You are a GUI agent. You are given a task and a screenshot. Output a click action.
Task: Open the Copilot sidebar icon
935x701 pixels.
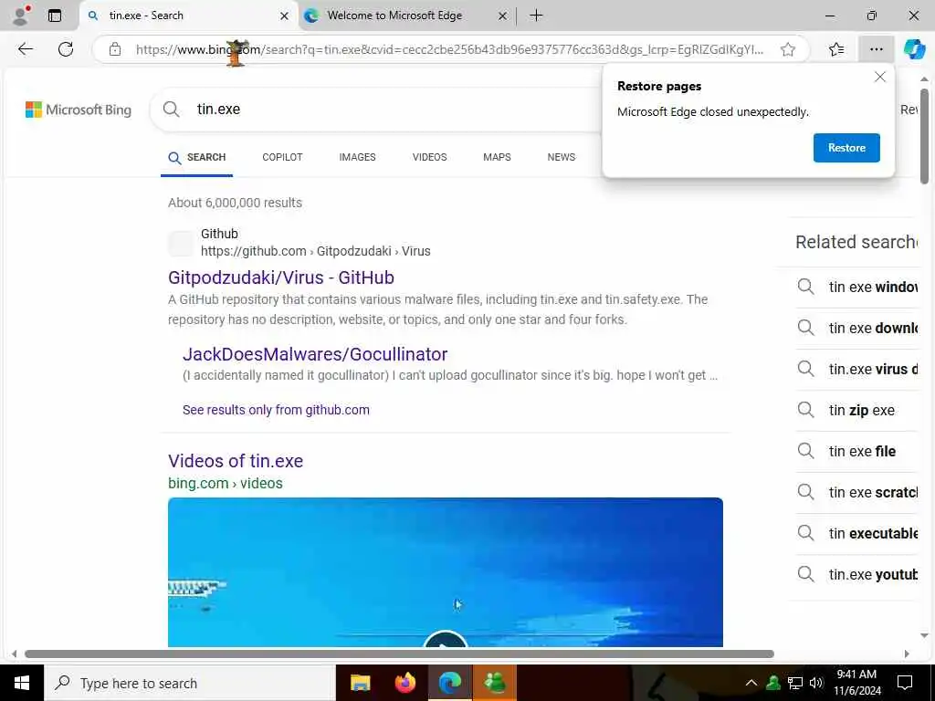click(914, 49)
